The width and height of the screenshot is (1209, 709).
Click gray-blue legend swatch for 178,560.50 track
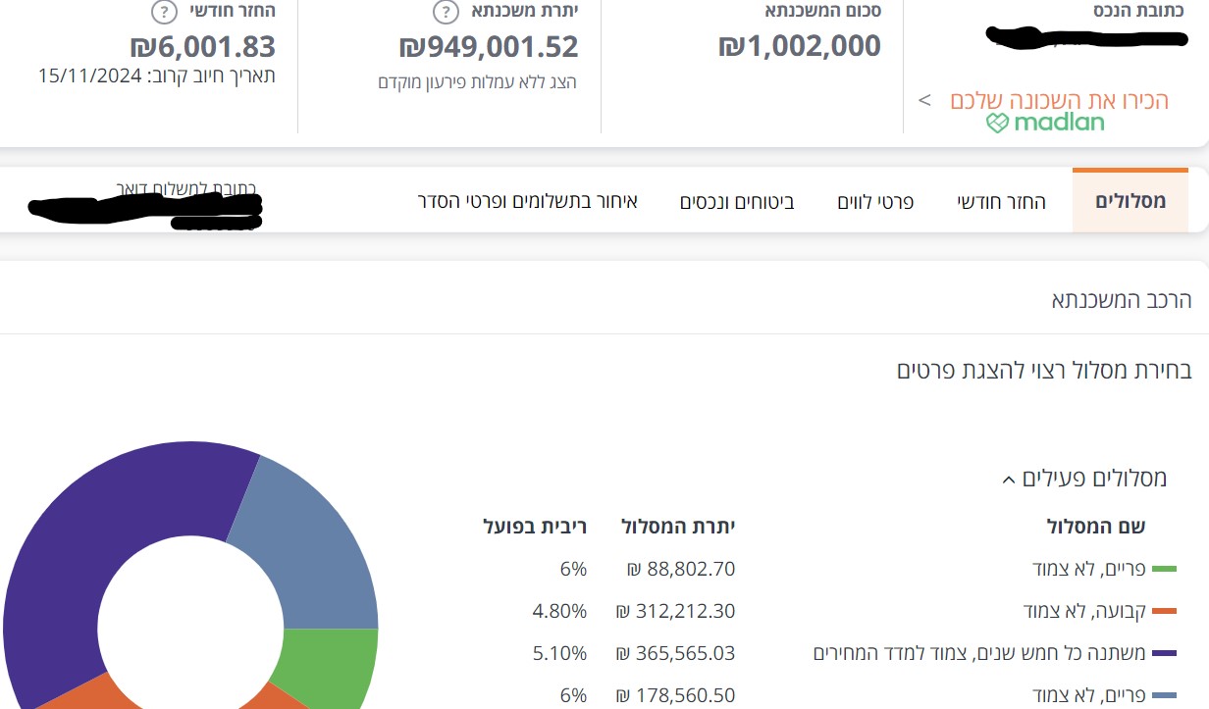pos(1164,696)
